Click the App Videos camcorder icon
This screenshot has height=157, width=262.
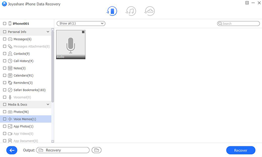(x=10, y=134)
